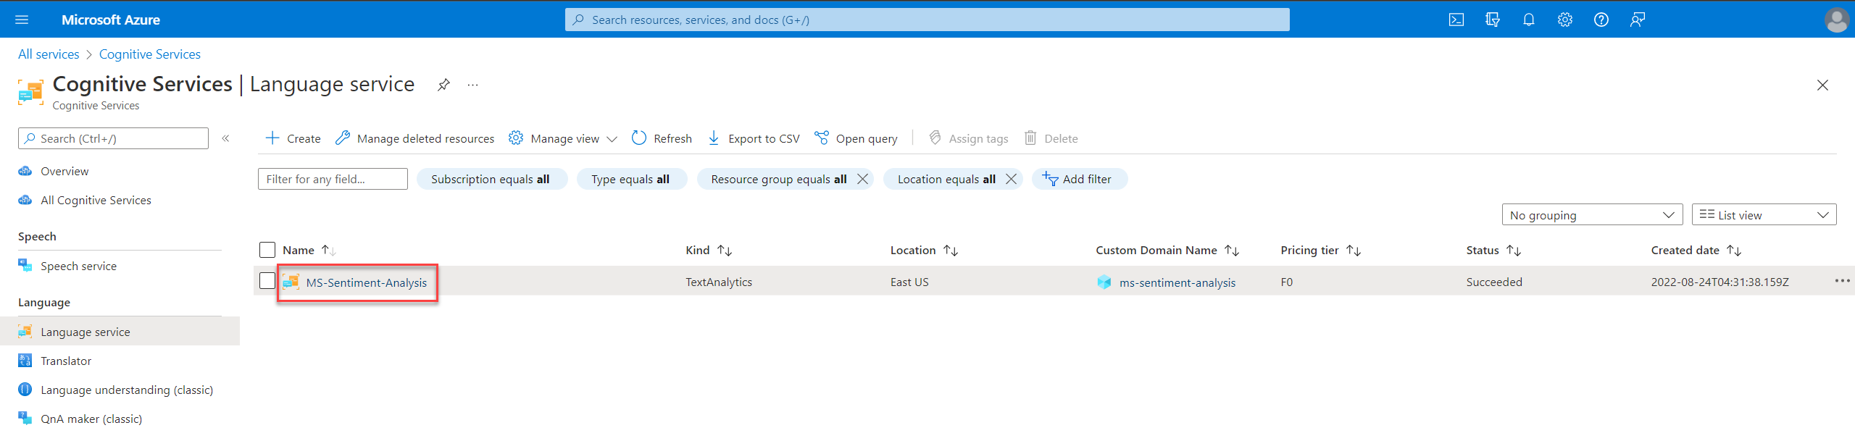Image resolution: width=1855 pixels, height=441 pixels.
Task: Click Add filter pill
Action: click(x=1079, y=179)
